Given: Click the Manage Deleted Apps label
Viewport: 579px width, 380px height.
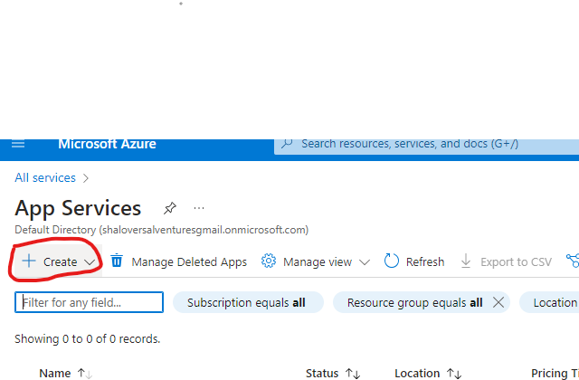Looking at the screenshot, I should pyautogui.click(x=189, y=261).
